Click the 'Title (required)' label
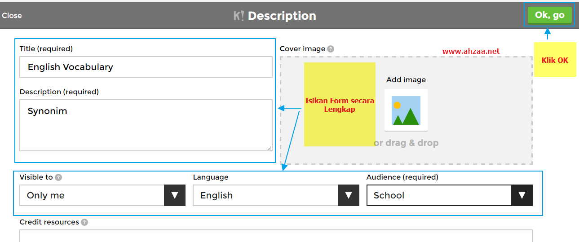The height and width of the screenshot is (242, 579). tap(46, 48)
